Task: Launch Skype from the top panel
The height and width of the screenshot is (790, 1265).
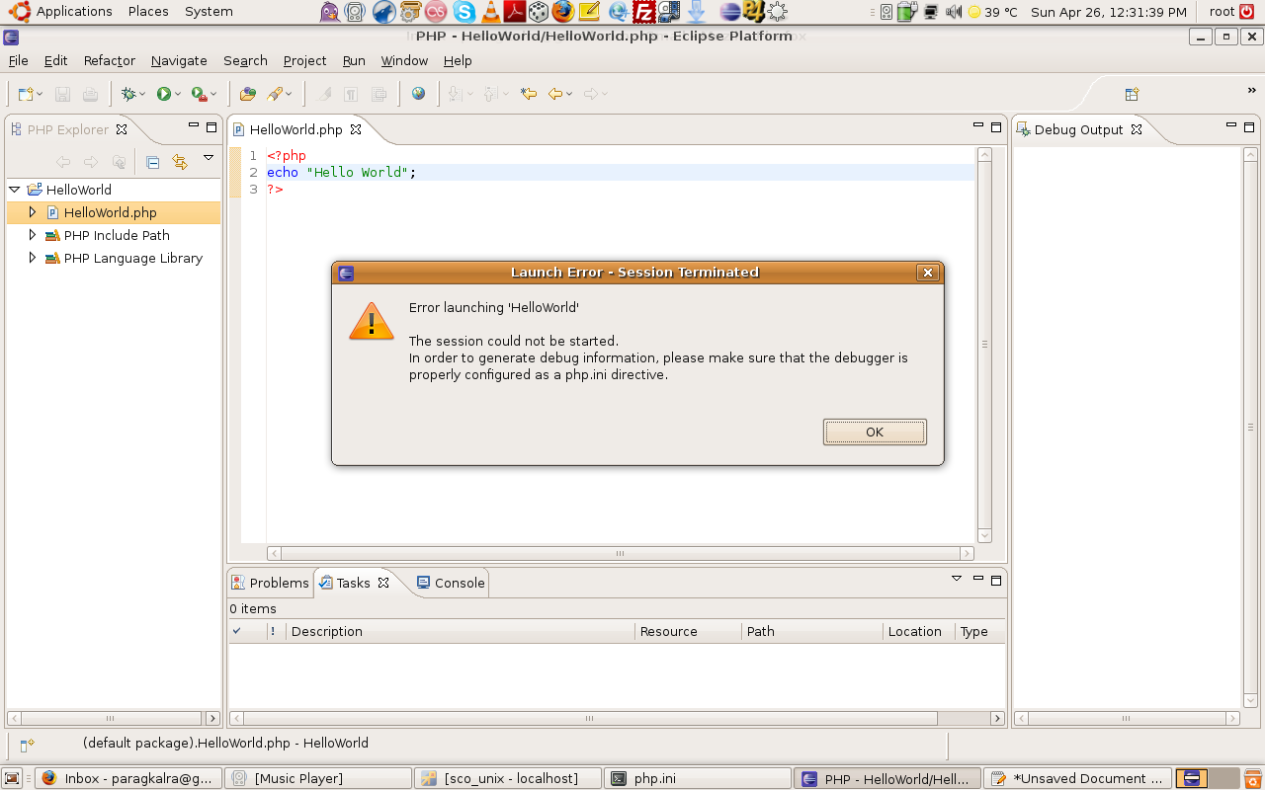Action: pyautogui.click(x=464, y=12)
